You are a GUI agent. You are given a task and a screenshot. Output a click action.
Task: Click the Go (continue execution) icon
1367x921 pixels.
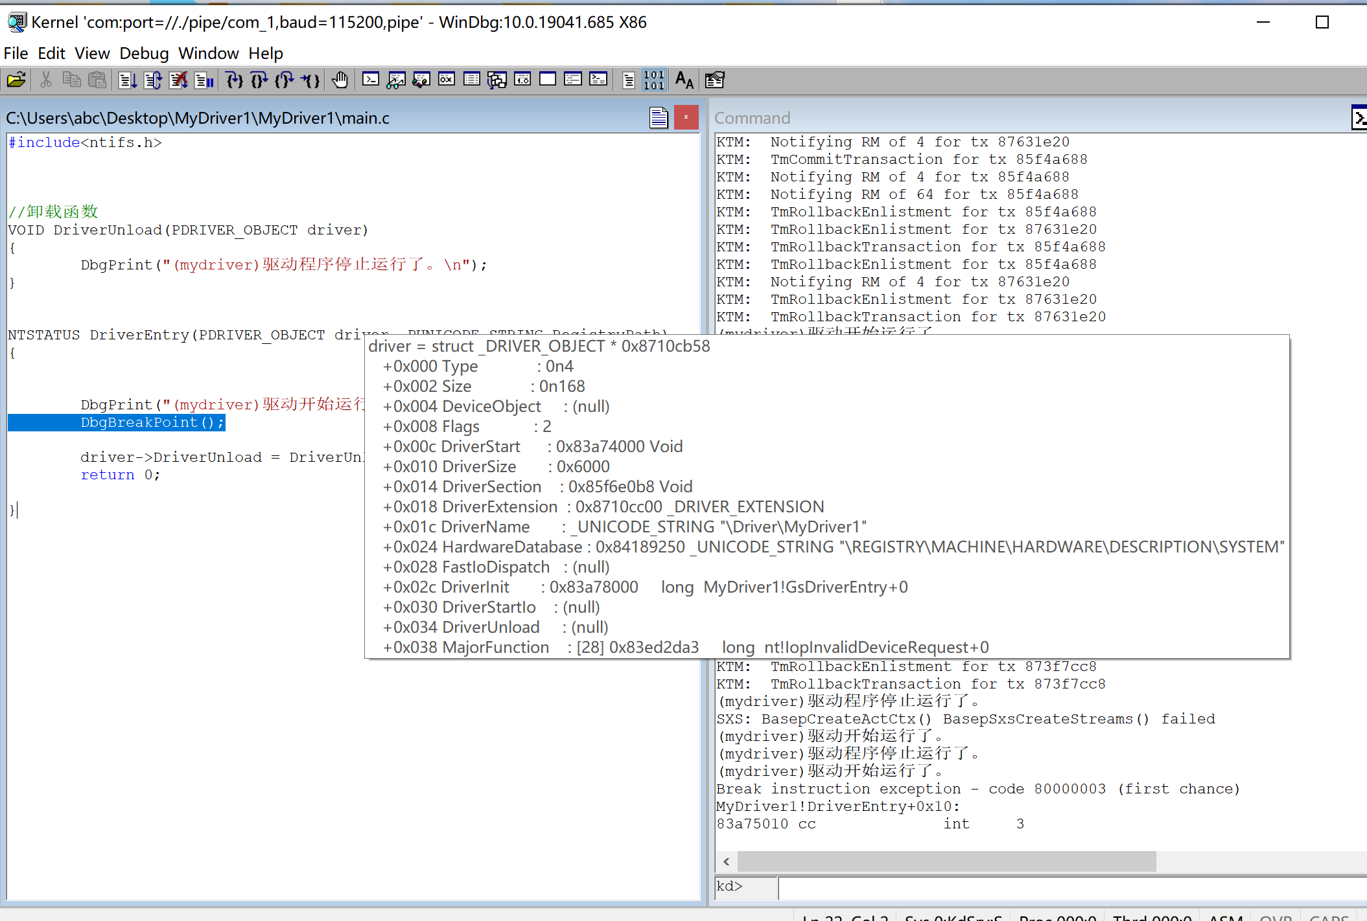pos(128,80)
